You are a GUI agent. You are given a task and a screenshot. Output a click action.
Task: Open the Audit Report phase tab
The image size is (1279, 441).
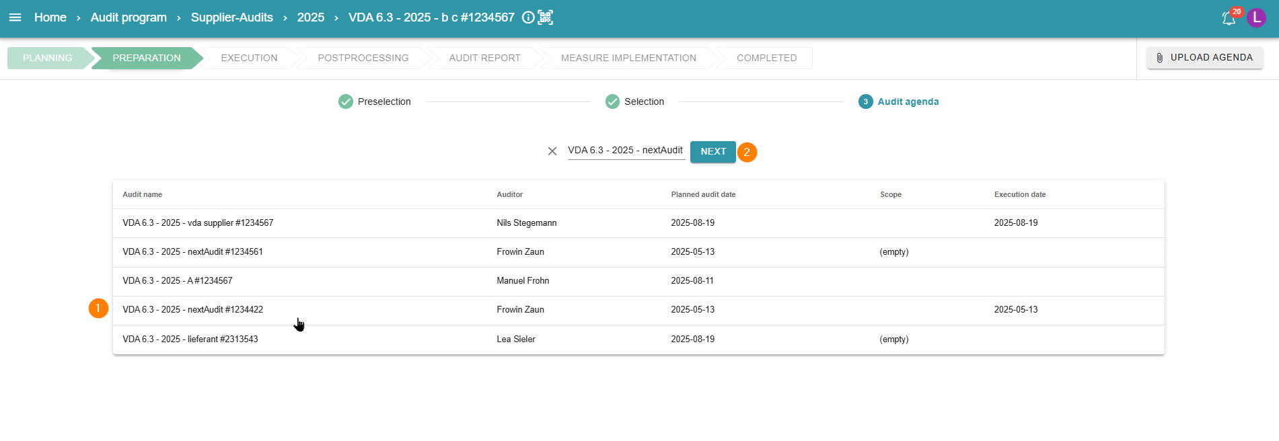[x=484, y=58]
